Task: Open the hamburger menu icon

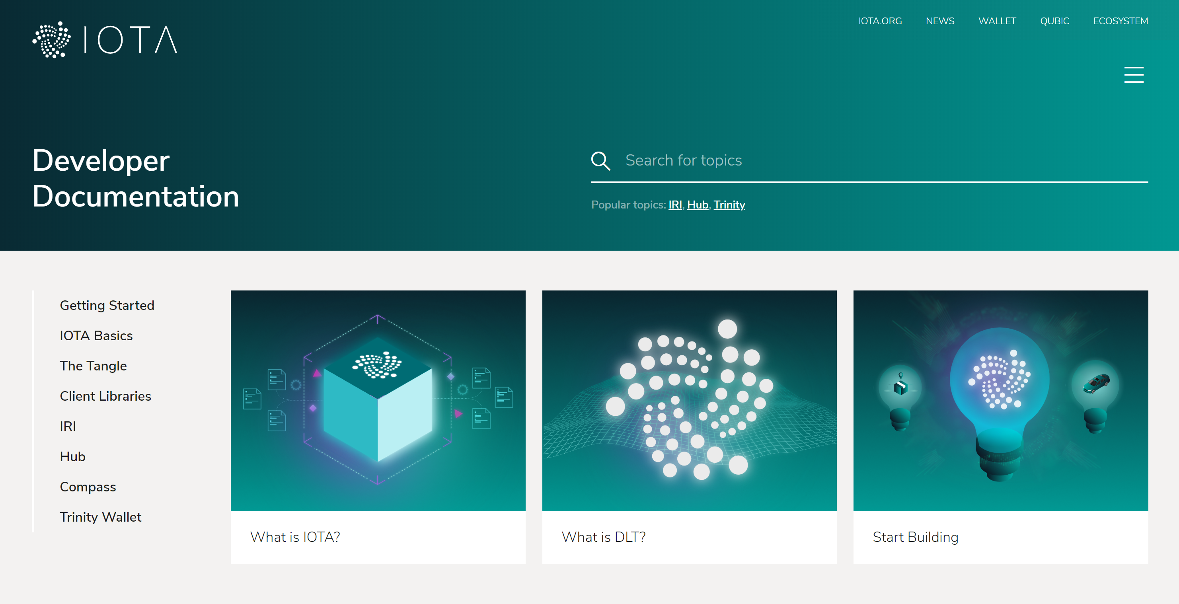Action: (x=1134, y=74)
